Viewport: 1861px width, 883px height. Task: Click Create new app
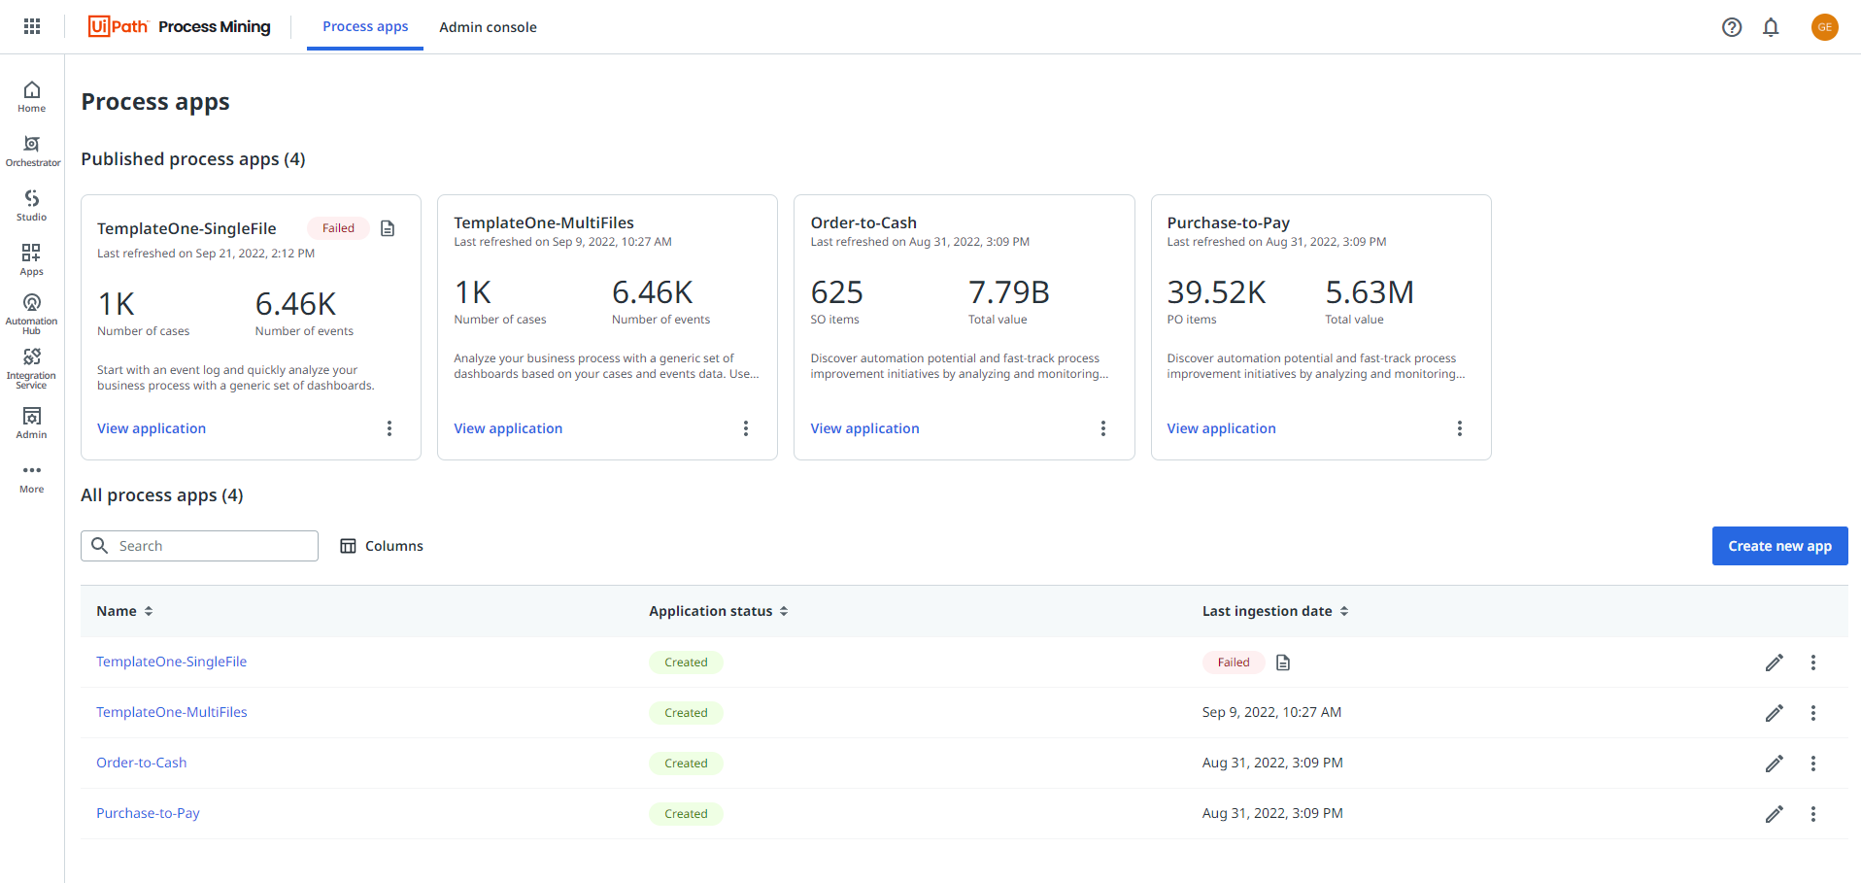tap(1779, 545)
